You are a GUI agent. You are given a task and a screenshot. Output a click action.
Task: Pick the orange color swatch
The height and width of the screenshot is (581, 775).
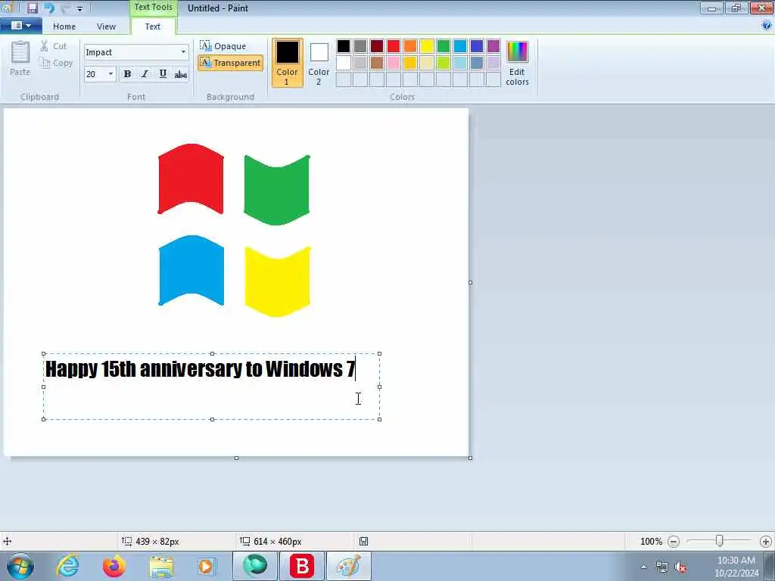[410, 46]
